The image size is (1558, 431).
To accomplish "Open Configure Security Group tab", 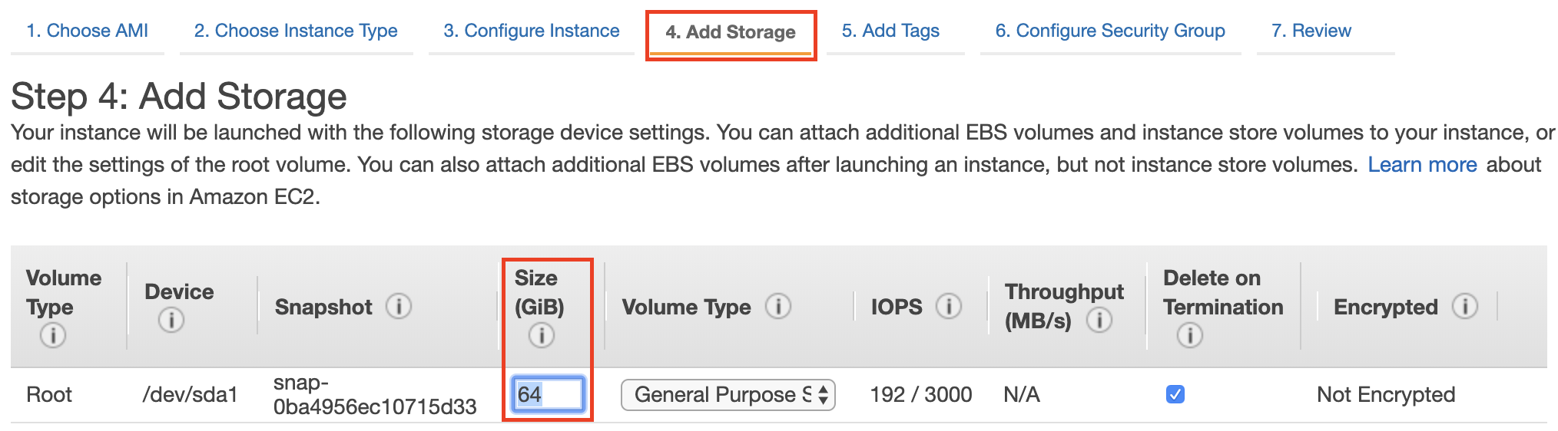I will [1109, 31].
